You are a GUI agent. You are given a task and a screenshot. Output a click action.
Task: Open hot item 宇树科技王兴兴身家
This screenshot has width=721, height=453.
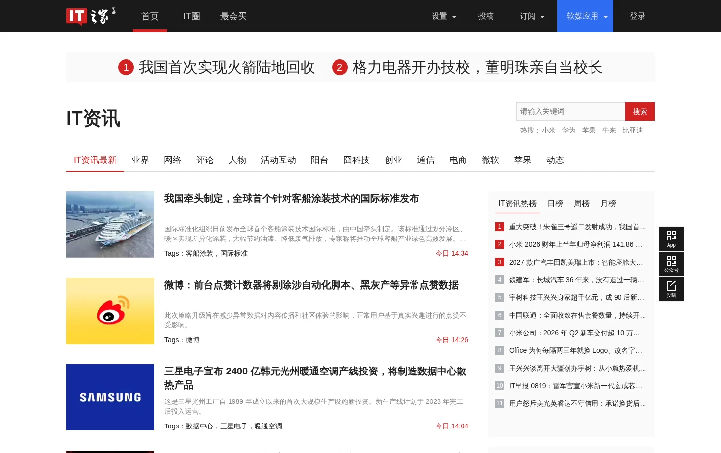pyautogui.click(x=577, y=297)
